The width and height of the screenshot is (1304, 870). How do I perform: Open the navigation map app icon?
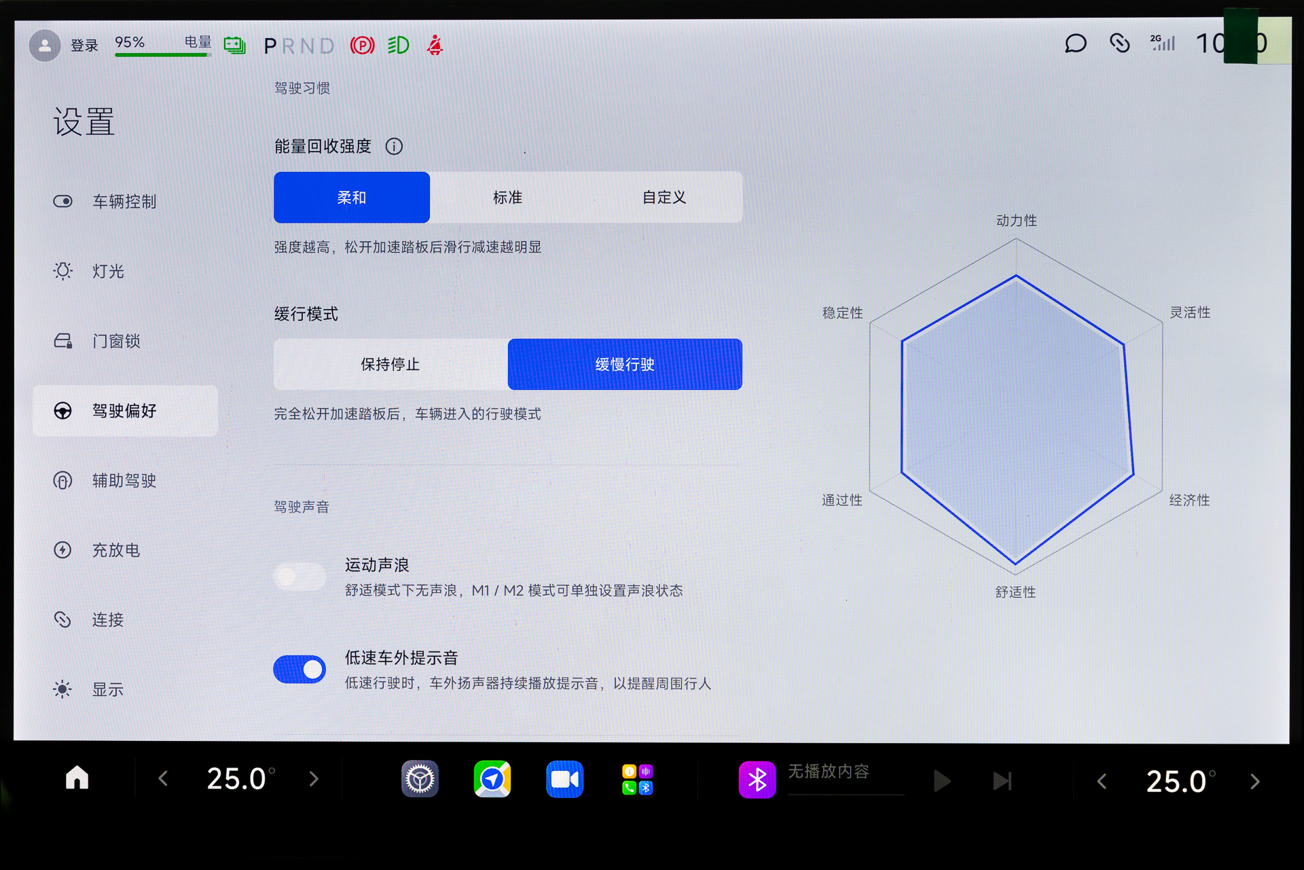(x=492, y=779)
